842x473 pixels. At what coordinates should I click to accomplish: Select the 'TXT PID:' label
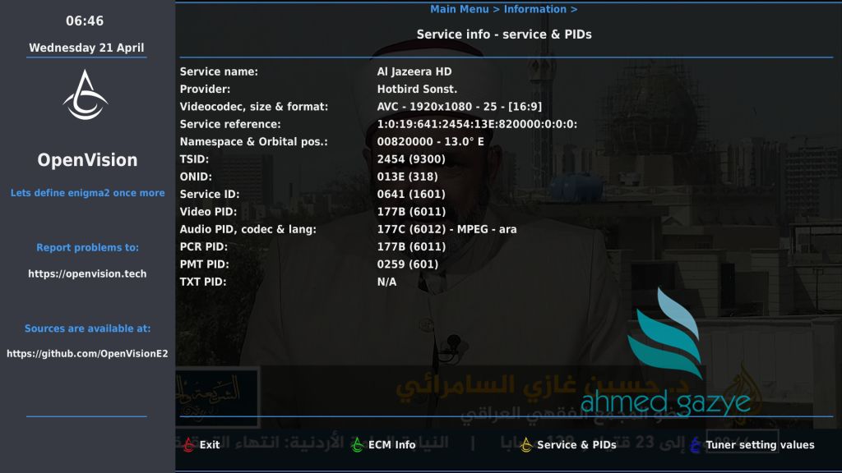203,282
